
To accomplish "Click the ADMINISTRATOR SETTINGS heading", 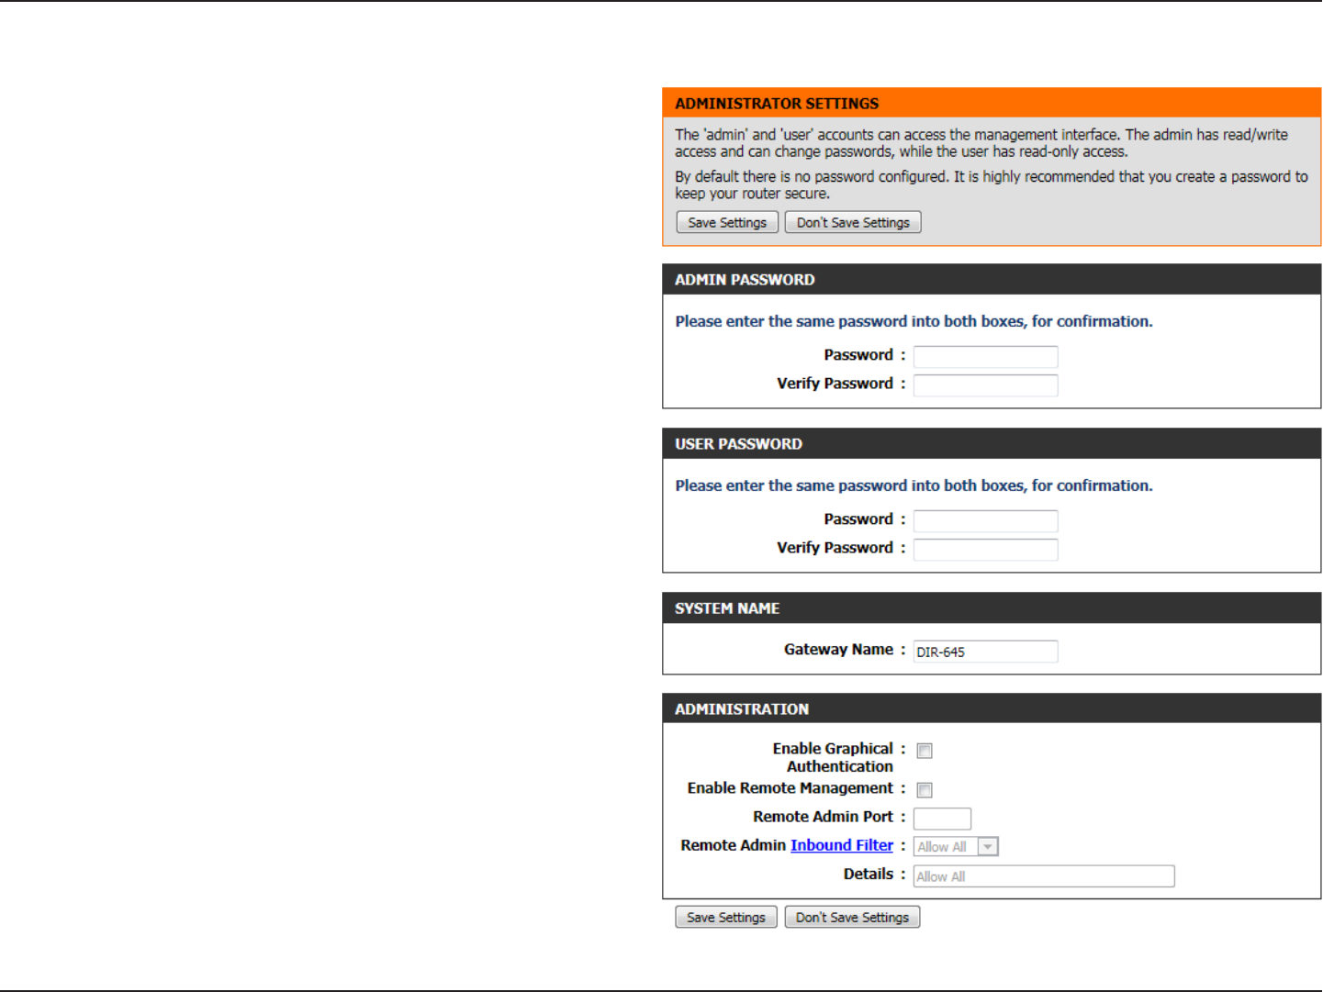I will (x=777, y=104).
